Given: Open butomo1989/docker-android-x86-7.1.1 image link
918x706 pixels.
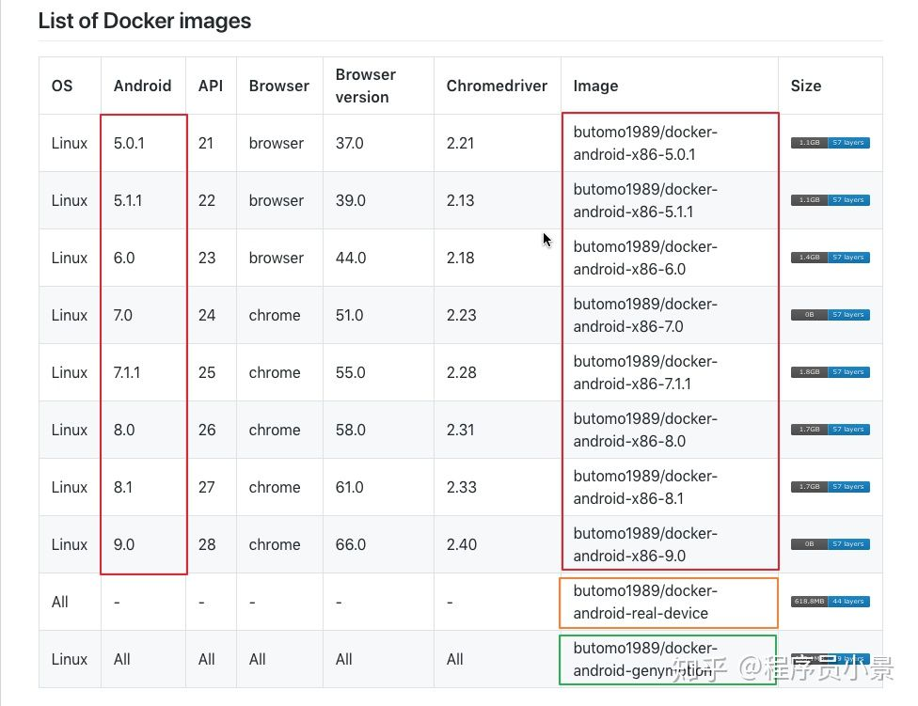Looking at the screenshot, I should click(645, 372).
